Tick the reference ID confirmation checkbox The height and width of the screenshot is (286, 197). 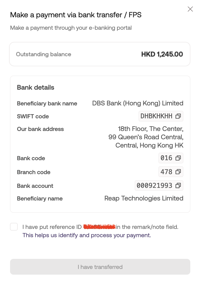(14, 227)
